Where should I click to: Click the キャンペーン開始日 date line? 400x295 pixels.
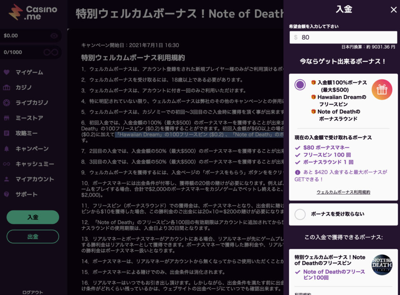click(130, 45)
